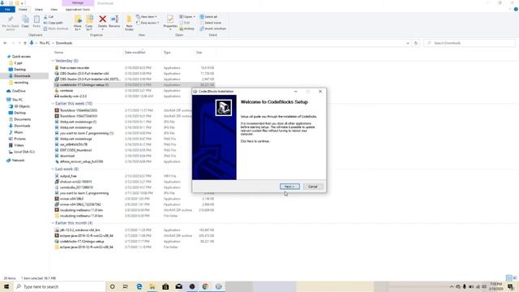Sort by the Name column header
The width and height of the screenshot is (519, 292).
(x=59, y=52)
